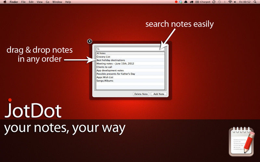Click the black hat menu bar icon

[186, 2]
